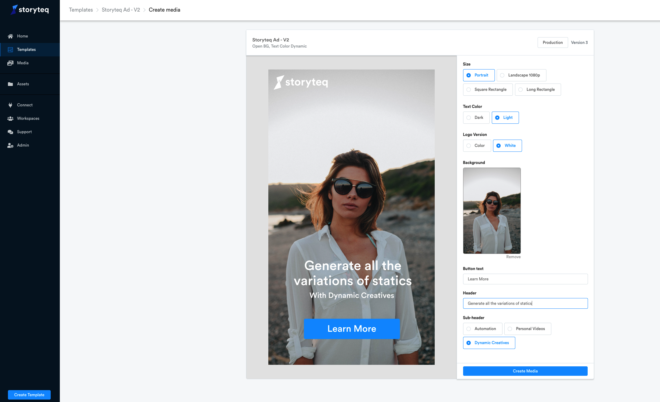Click inside the Button text field
Image resolution: width=660 pixels, height=402 pixels.
tap(525, 279)
